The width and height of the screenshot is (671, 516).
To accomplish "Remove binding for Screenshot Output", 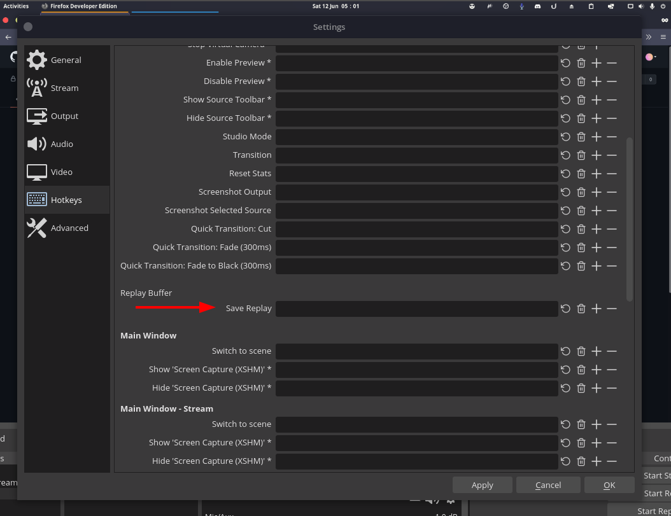I will (612, 192).
